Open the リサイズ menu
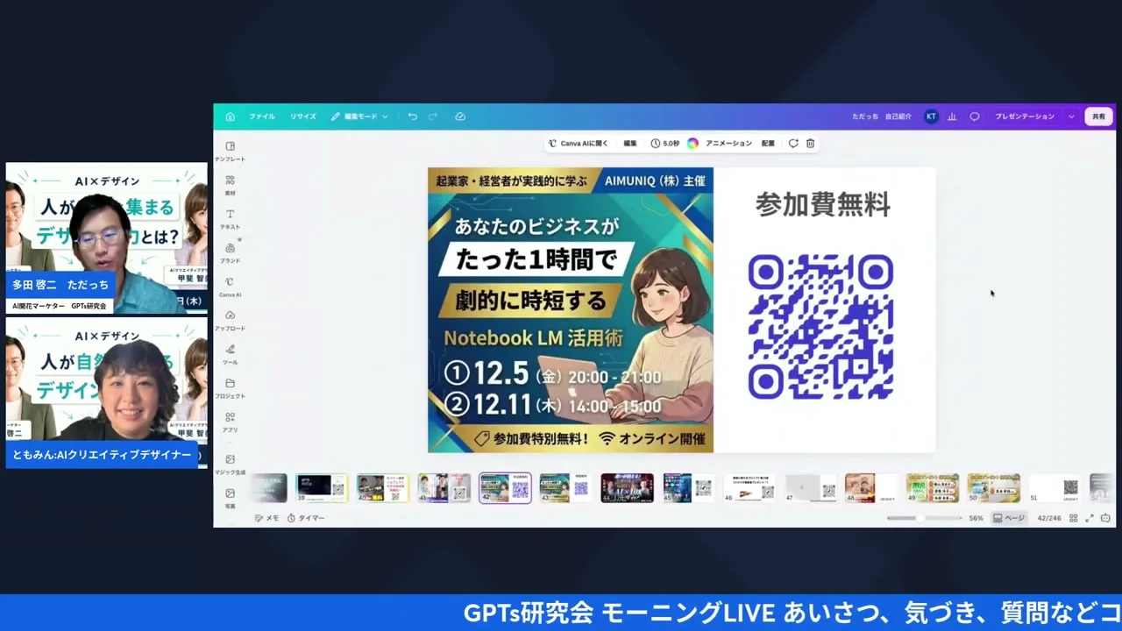 (303, 117)
